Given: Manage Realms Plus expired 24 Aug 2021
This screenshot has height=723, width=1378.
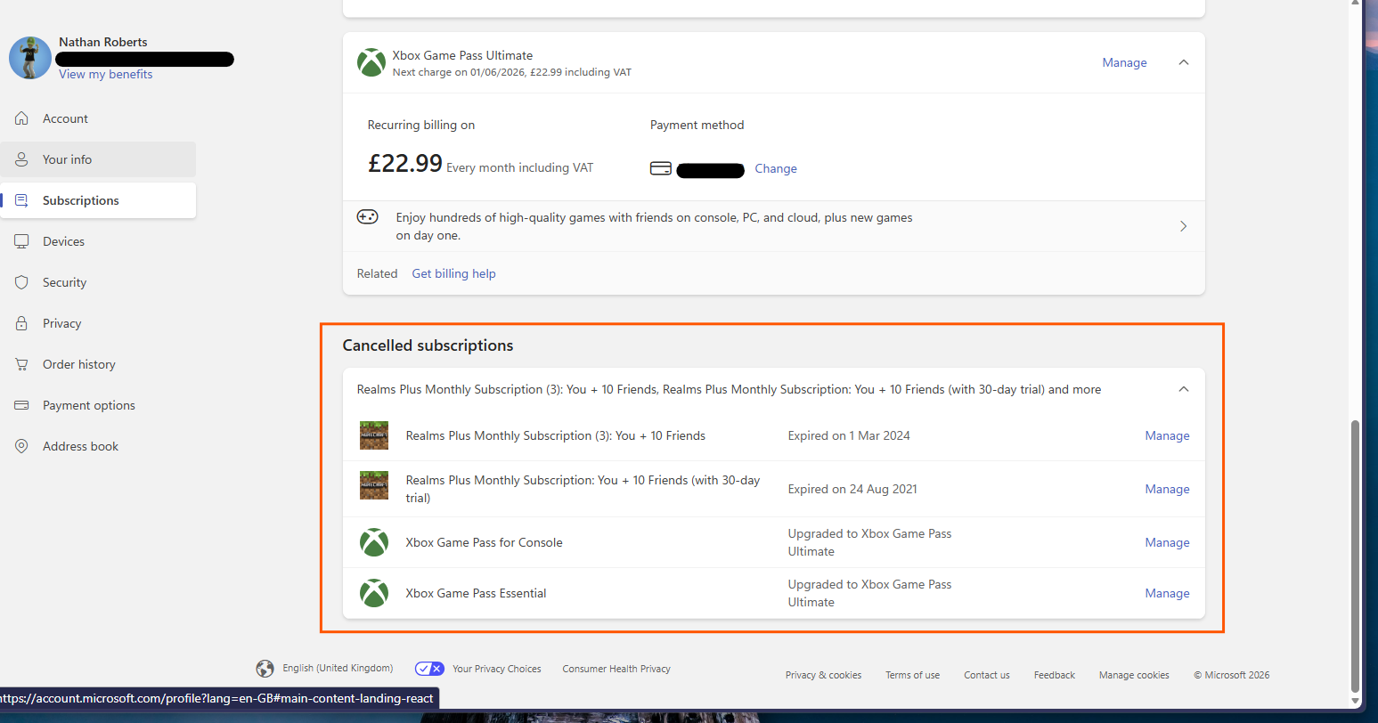Looking at the screenshot, I should (1167, 489).
